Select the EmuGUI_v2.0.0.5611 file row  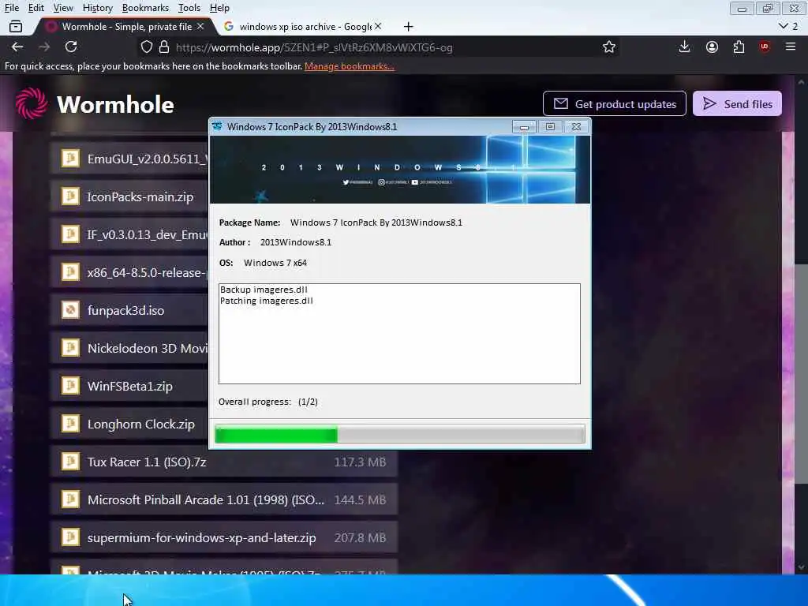(x=130, y=159)
